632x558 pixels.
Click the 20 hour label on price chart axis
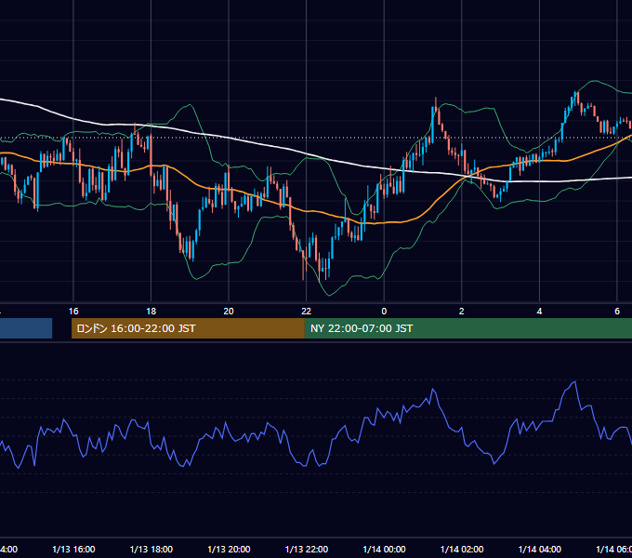[x=229, y=312]
